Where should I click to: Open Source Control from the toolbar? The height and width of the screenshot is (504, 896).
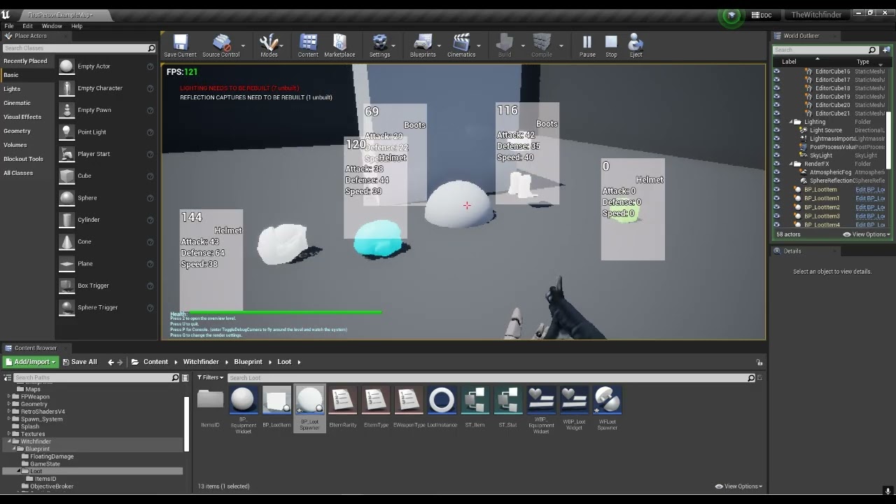(x=220, y=46)
